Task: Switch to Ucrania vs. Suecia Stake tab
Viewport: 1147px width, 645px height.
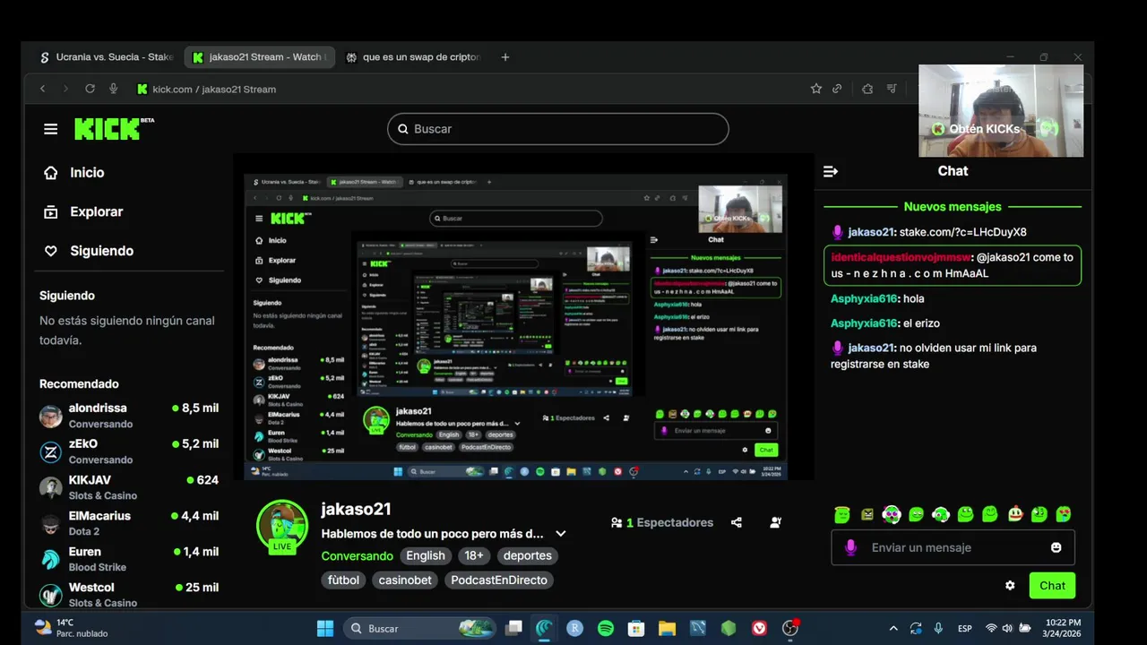Action: [106, 56]
